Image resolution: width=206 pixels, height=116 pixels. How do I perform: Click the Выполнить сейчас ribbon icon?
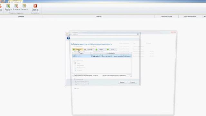pos(8,7)
